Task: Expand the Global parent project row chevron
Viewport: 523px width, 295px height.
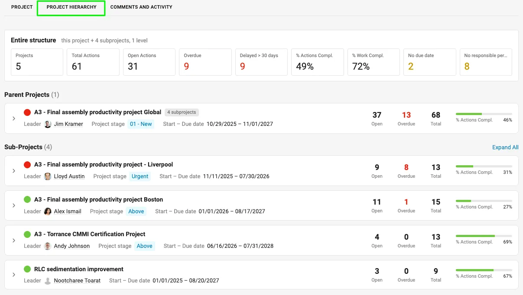Action: coord(14,119)
